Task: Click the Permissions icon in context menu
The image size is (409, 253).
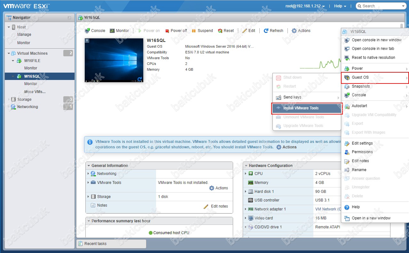Action: [347, 152]
